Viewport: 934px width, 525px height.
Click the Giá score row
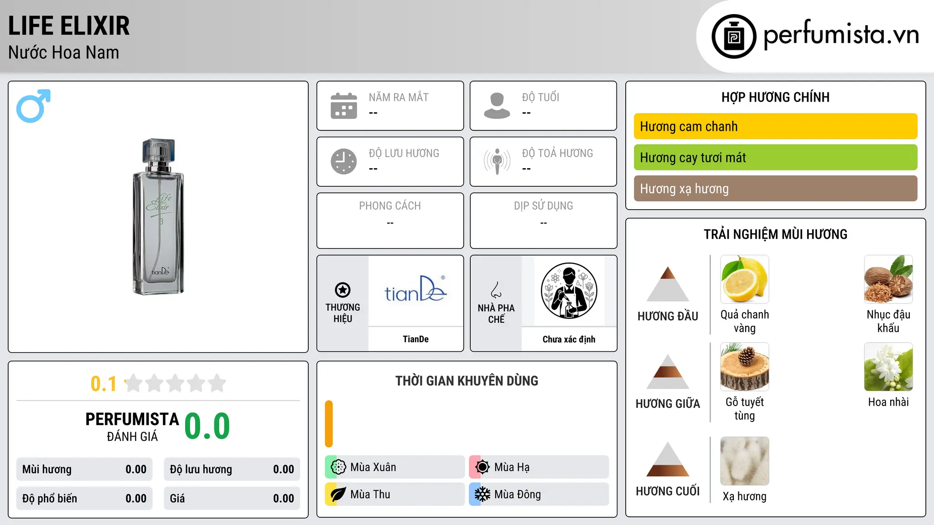(x=232, y=499)
